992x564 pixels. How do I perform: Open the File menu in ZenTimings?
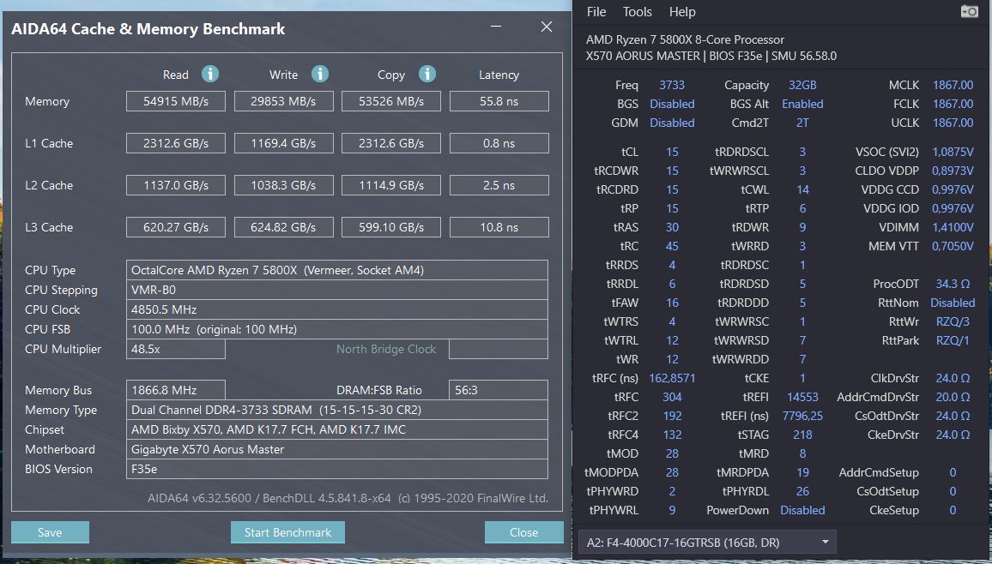596,11
